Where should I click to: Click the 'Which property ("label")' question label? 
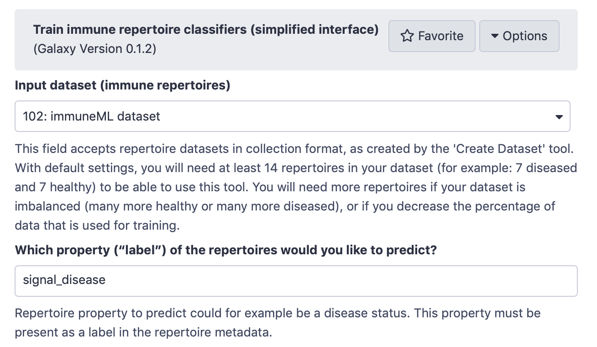226,250
